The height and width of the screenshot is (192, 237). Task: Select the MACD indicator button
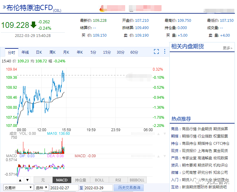[62, 180]
